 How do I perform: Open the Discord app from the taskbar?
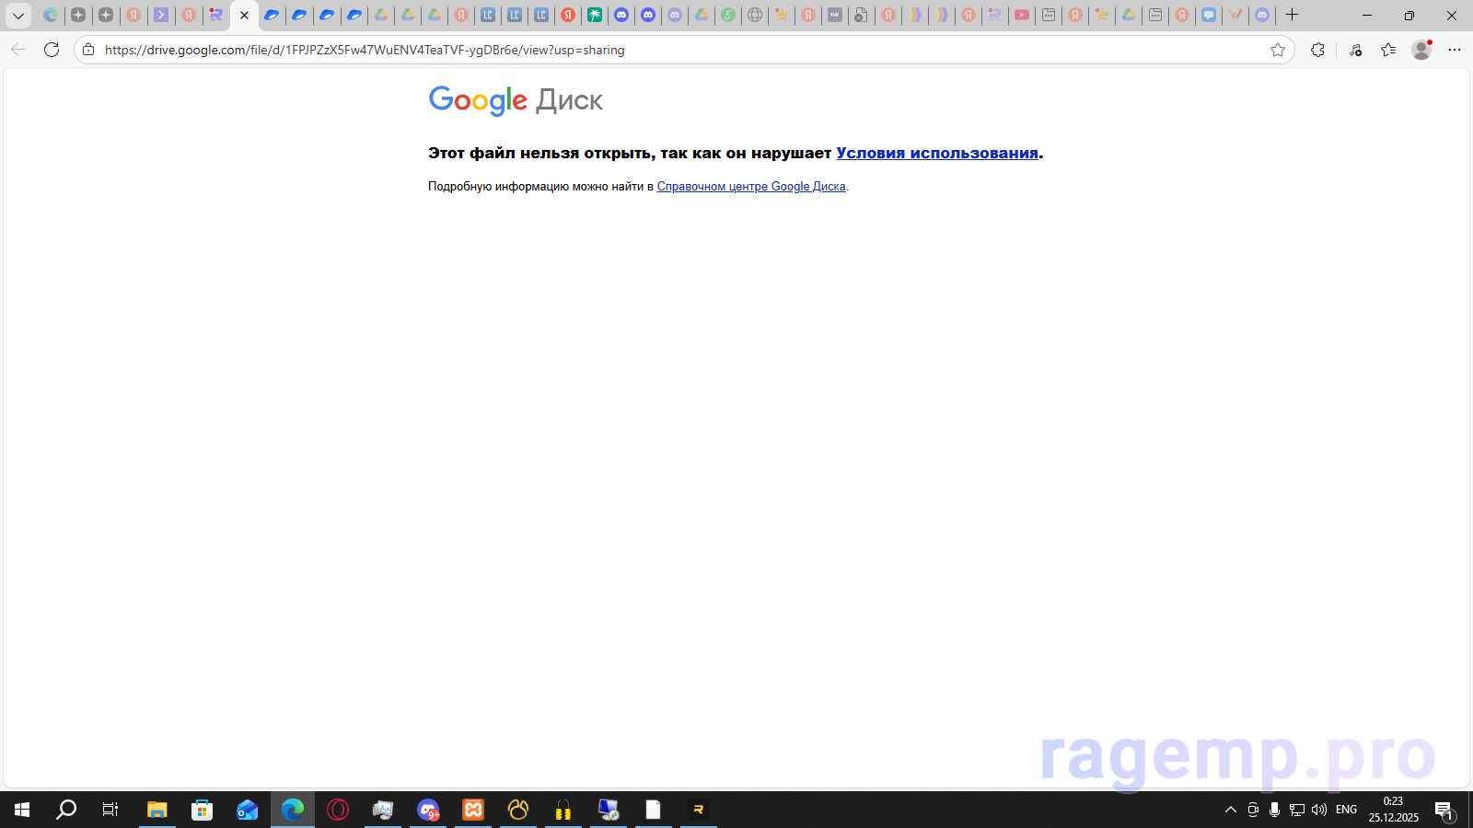(x=428, y=811)
